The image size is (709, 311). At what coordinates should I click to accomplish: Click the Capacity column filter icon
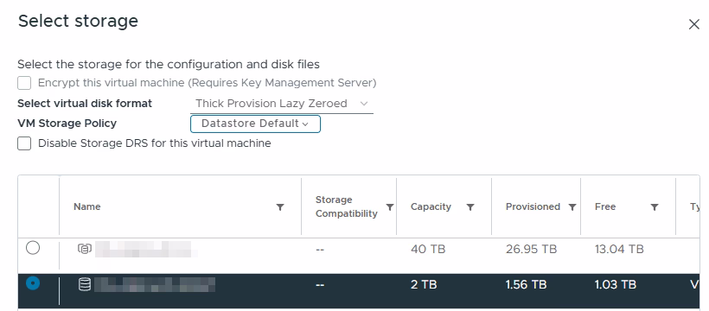(470, 207)
